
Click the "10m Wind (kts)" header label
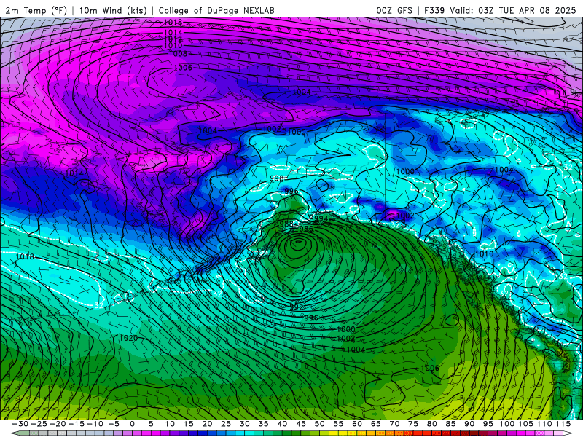pos(113,10)
